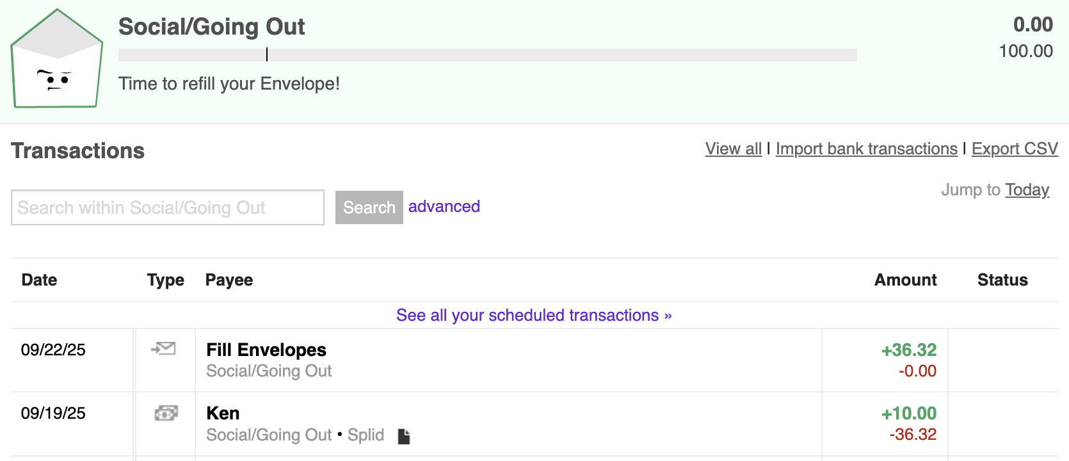Click the Payee column header

229,280
